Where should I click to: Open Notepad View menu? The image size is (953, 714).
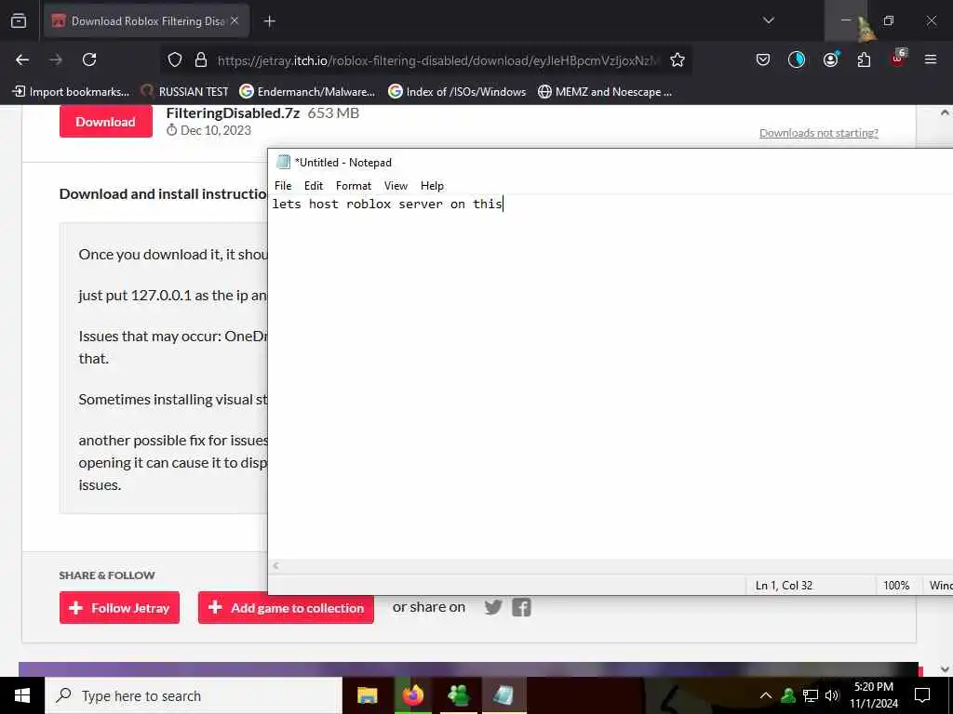pyautogui.click(x=396, y=186)
